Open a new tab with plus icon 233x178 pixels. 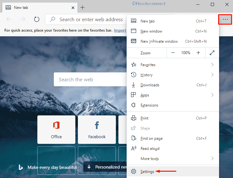82,7
